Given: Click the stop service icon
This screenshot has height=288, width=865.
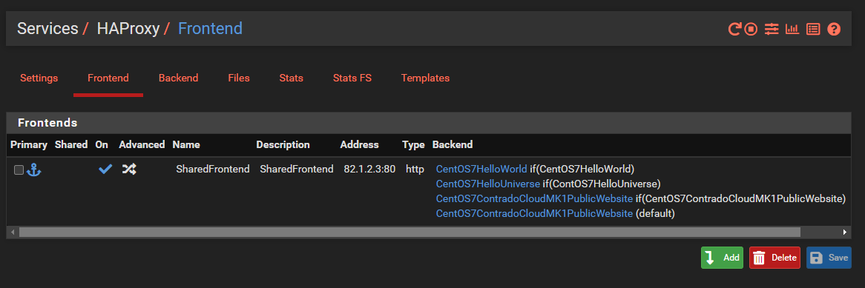Looking at the screenshot, I should [x=750, y=29].
